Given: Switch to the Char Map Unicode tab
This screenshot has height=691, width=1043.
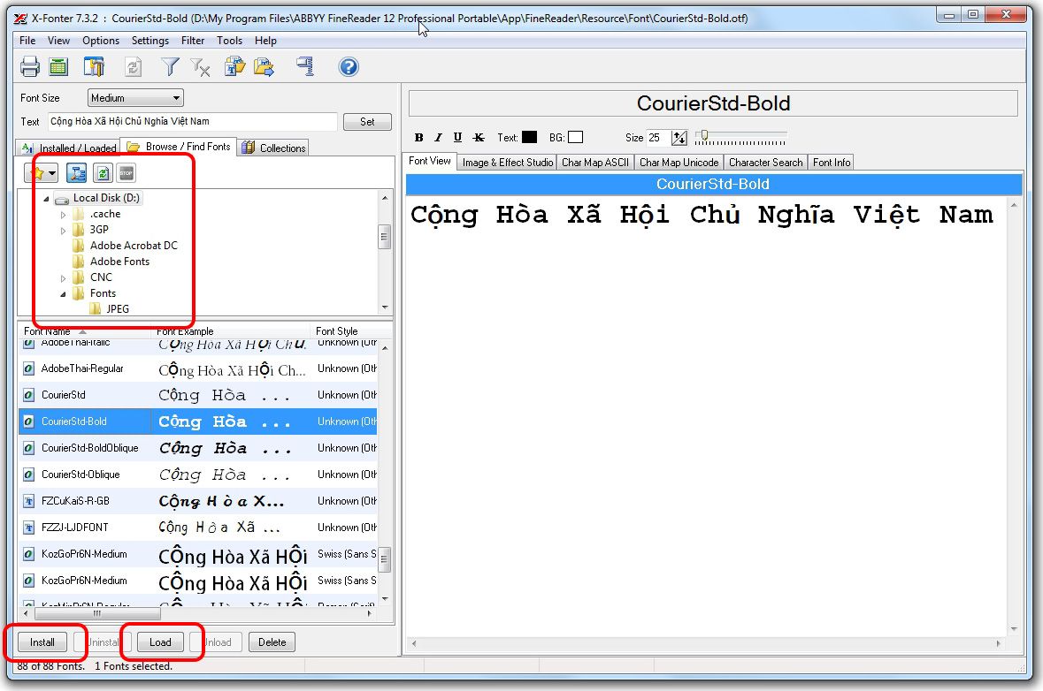Looking at the screenshot, I should (x=679, y=162).
